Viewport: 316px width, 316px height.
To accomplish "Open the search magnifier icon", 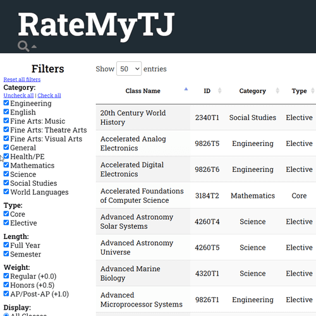I will point(23,46).
